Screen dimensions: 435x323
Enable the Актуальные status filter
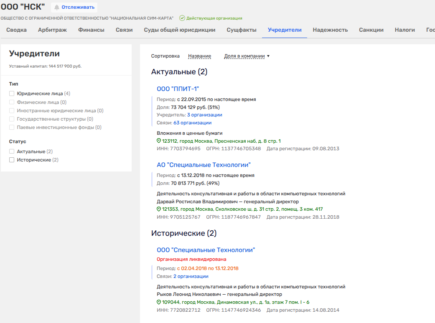point(12,151)
